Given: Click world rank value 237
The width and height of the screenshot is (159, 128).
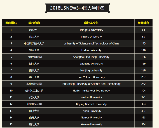Looking at the screenshot, I should [143, 77].
